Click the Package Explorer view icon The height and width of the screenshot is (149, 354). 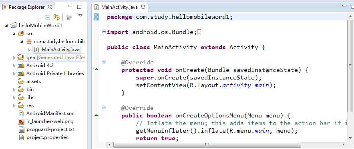coord(4,7)
